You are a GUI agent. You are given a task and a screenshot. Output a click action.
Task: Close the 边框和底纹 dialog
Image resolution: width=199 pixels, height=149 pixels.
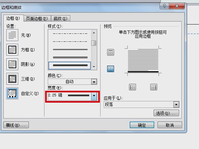[177, 6]
